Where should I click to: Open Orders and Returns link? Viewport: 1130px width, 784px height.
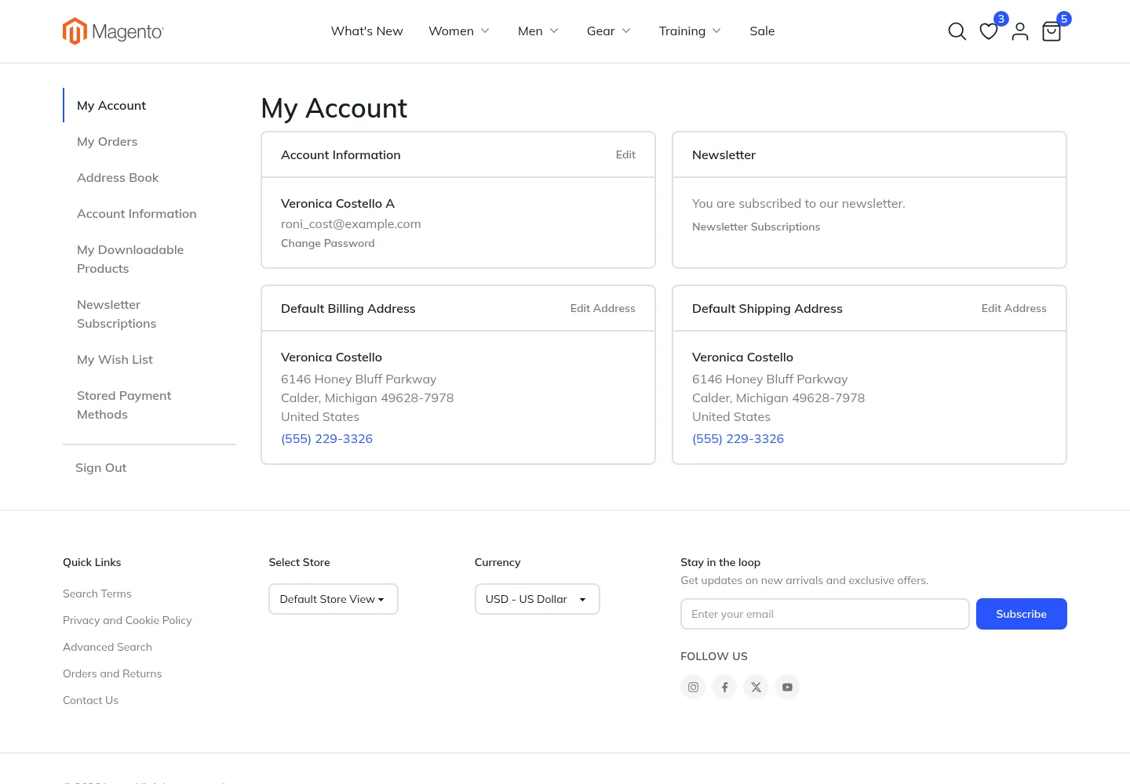tap(112, 674)
